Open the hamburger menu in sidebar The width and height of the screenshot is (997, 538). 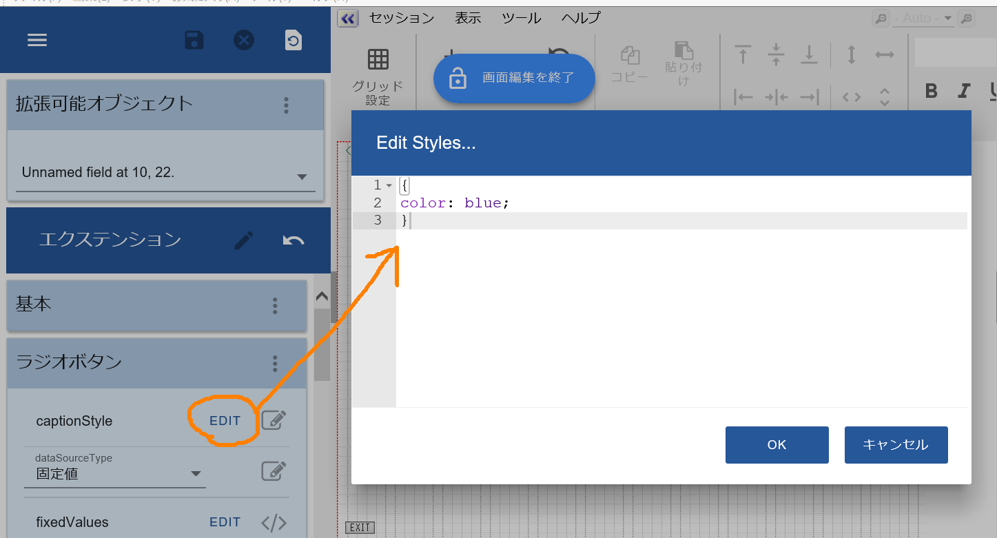[x=37, y=40]
